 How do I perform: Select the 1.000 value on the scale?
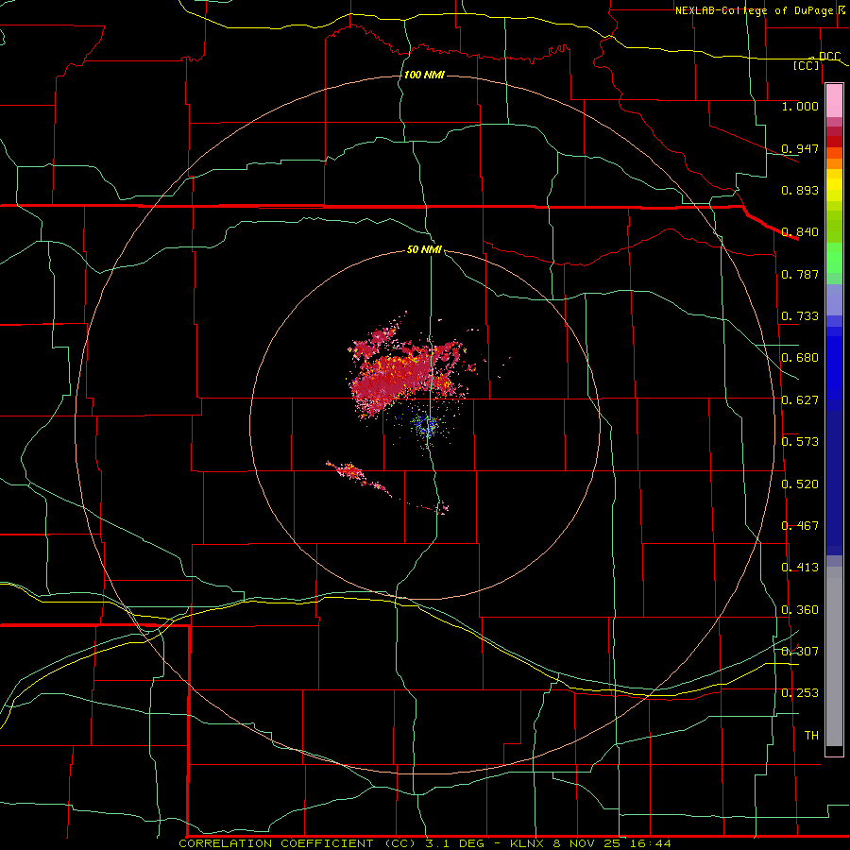tap(800, 106)
